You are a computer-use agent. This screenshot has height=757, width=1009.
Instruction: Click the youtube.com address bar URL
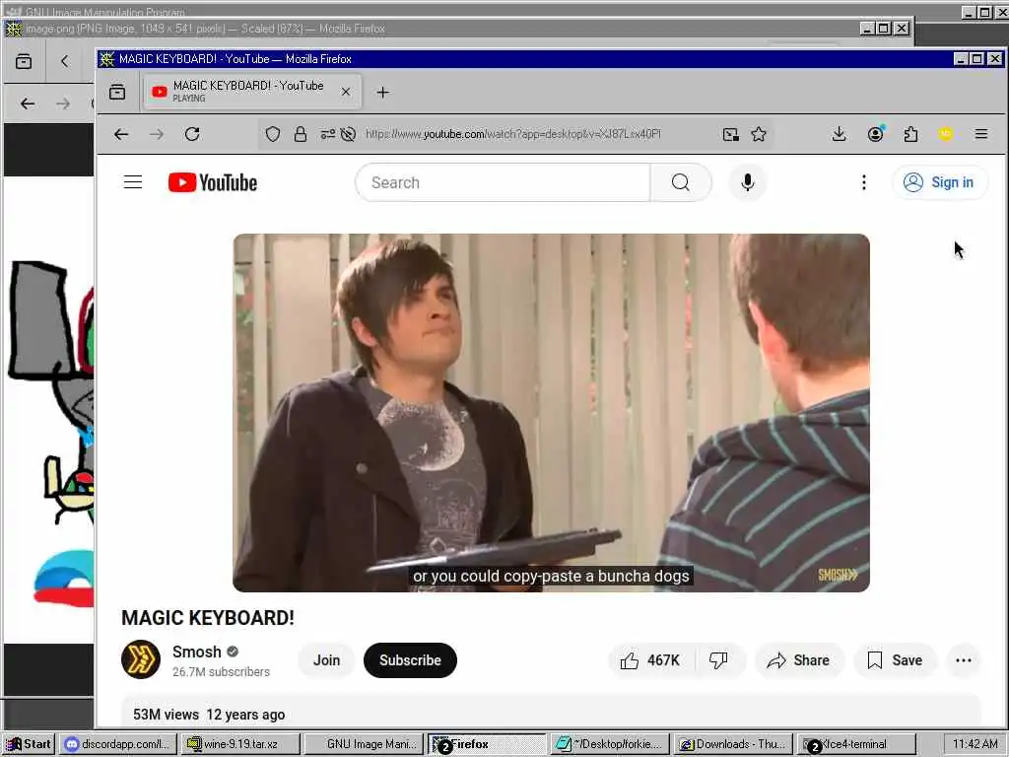click(512, 134)
